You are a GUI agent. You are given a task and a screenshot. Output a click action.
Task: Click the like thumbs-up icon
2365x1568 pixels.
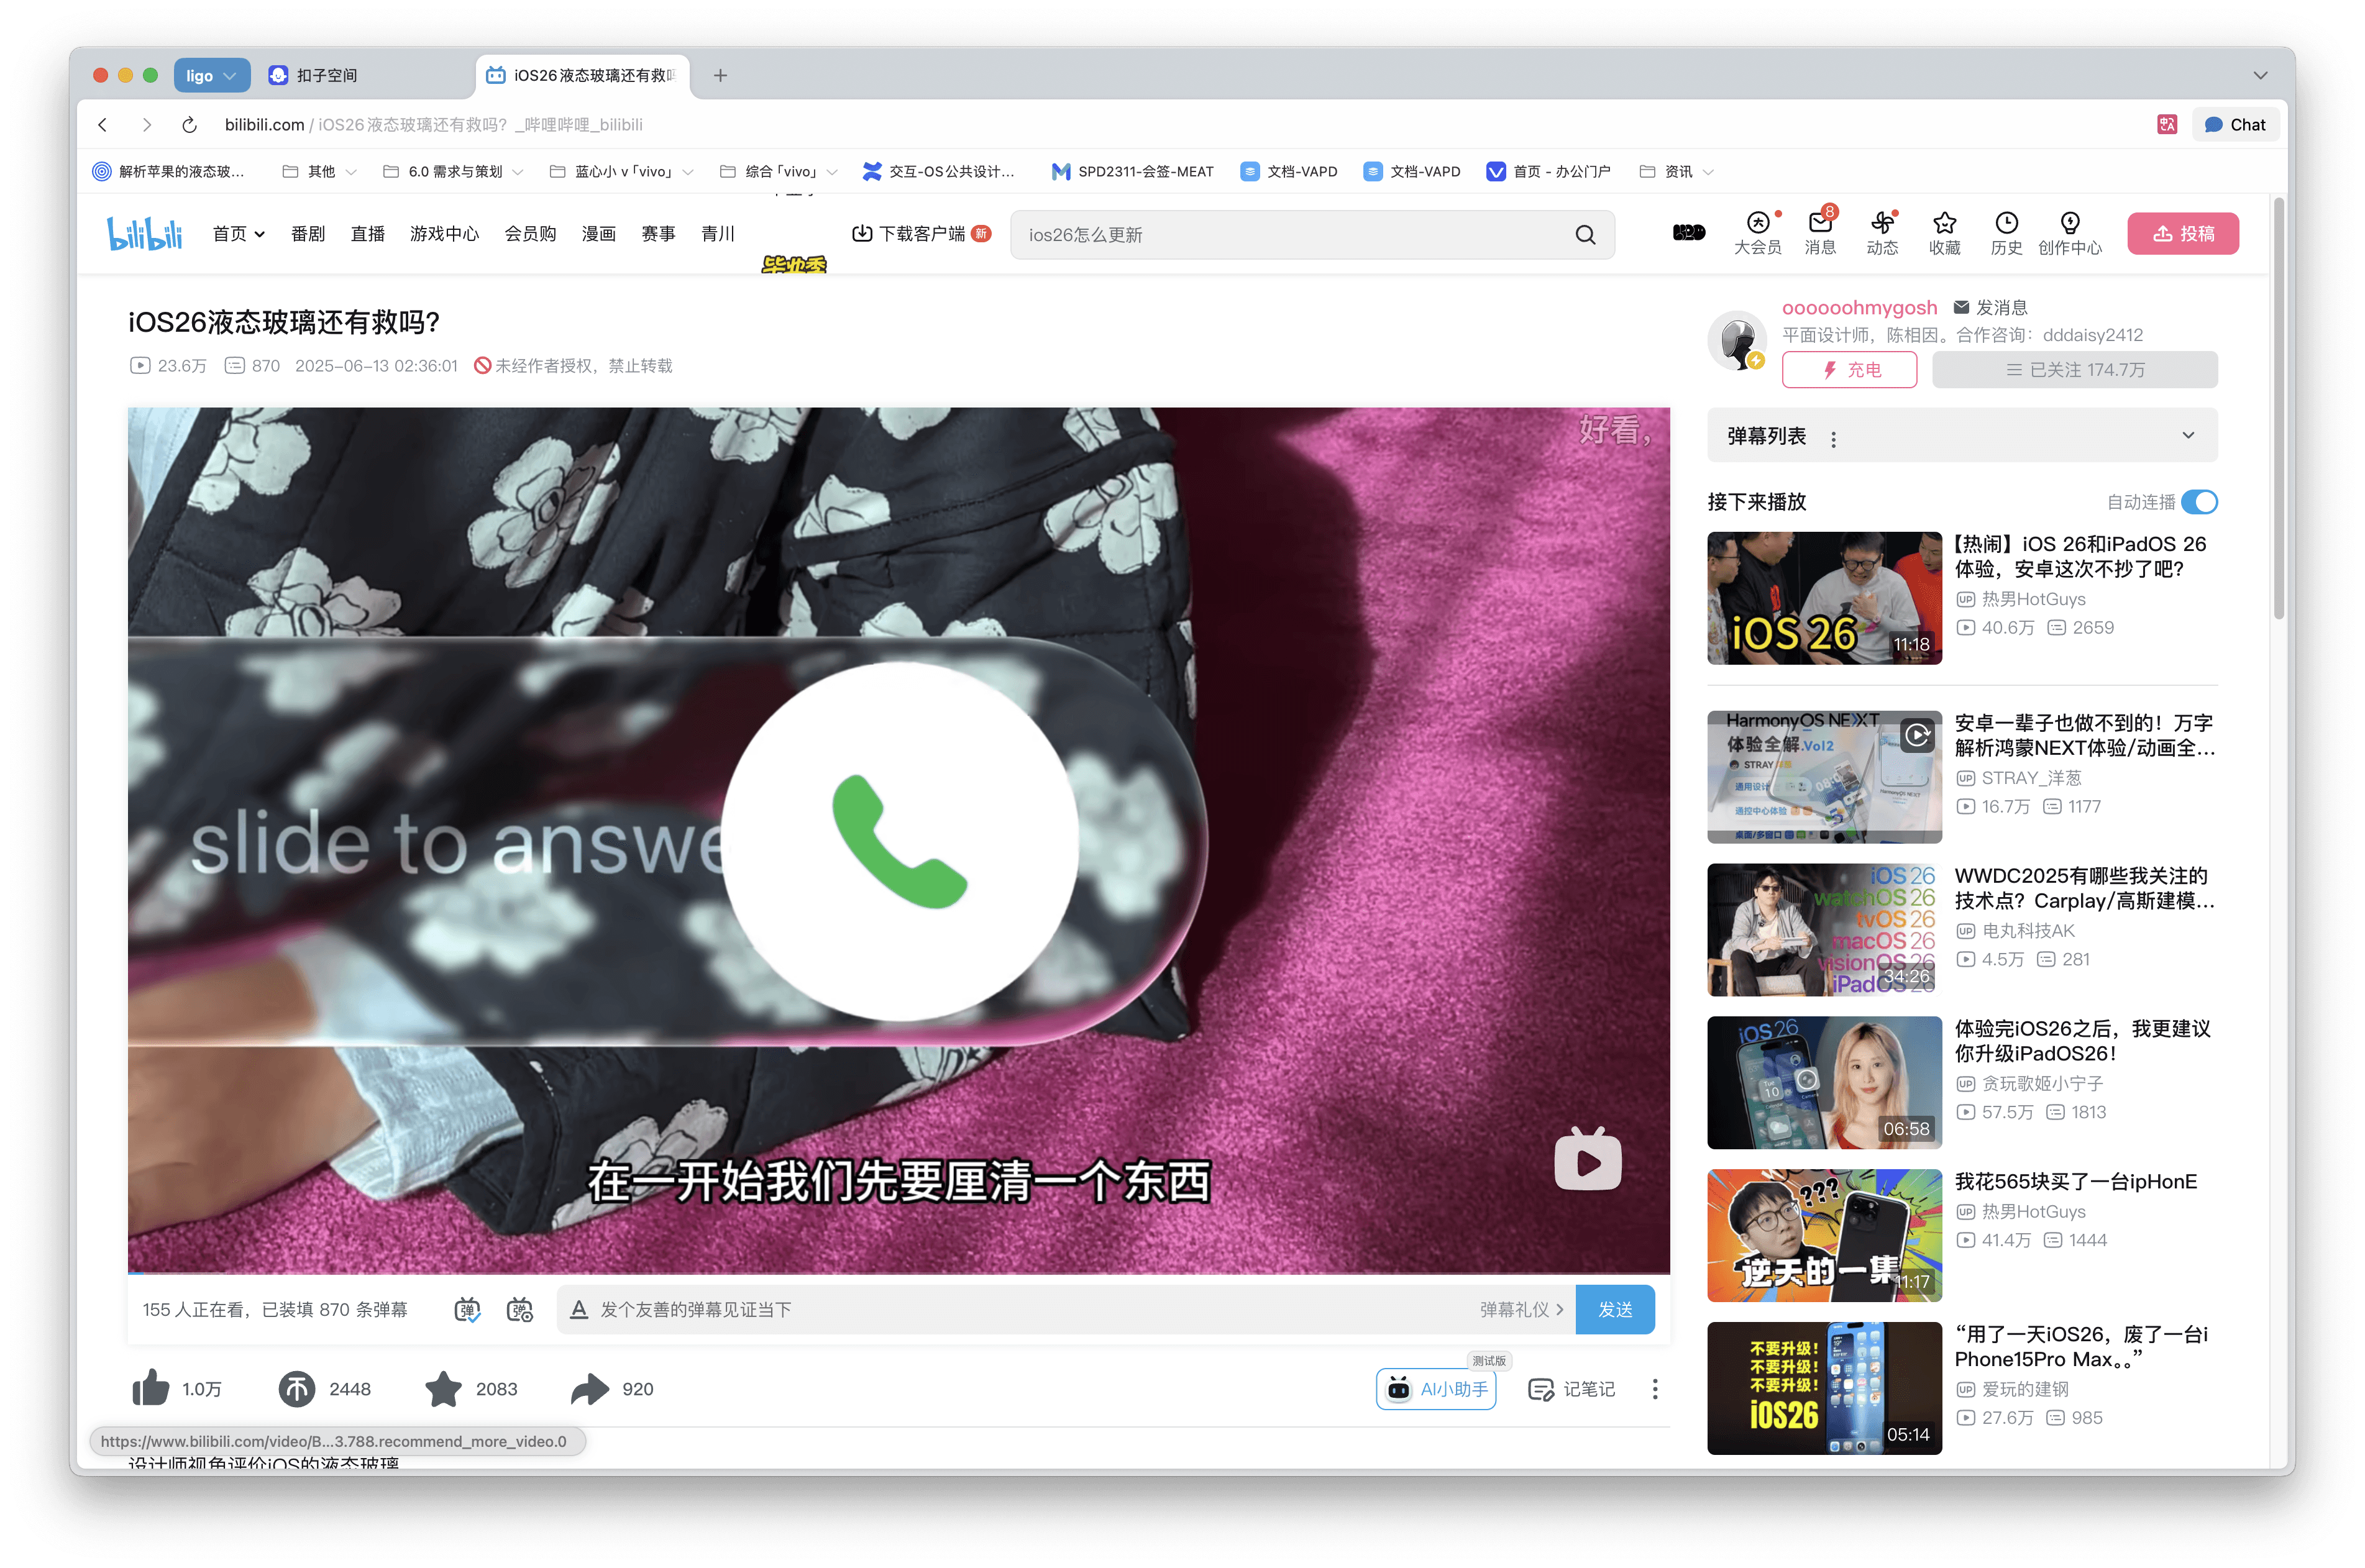point(151,1389)
